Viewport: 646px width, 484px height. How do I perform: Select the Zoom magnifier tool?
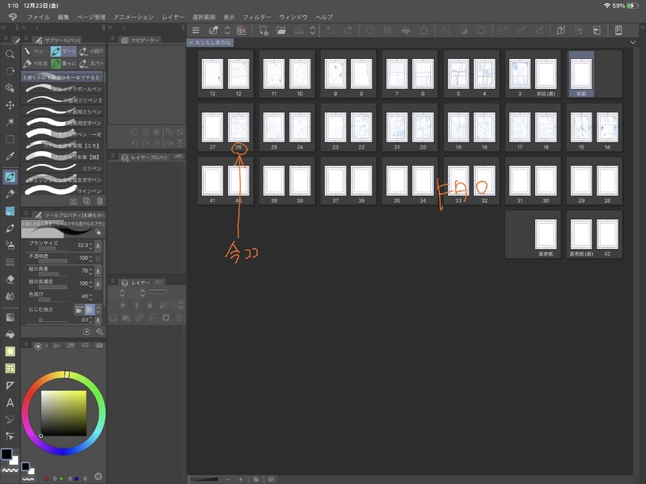click(10, 54)
